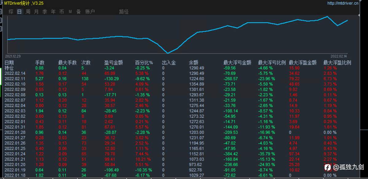This screenshot has width=368, height=179.
Task: Click the 余额 column header
Action: pos(193,63)
